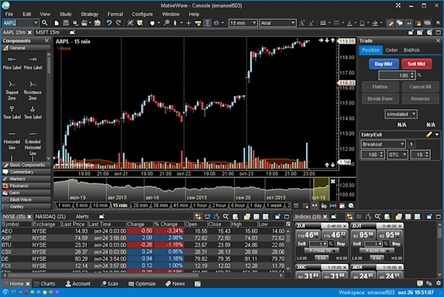
Task: Open the Breakout strategy dropdown
Action: 402,144
